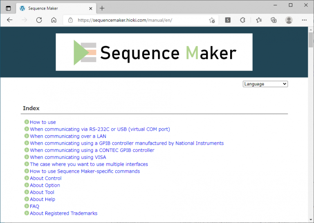Click the Sequence Maker logo banner
This screenshot has width=314, height=223.
[154, 52]
